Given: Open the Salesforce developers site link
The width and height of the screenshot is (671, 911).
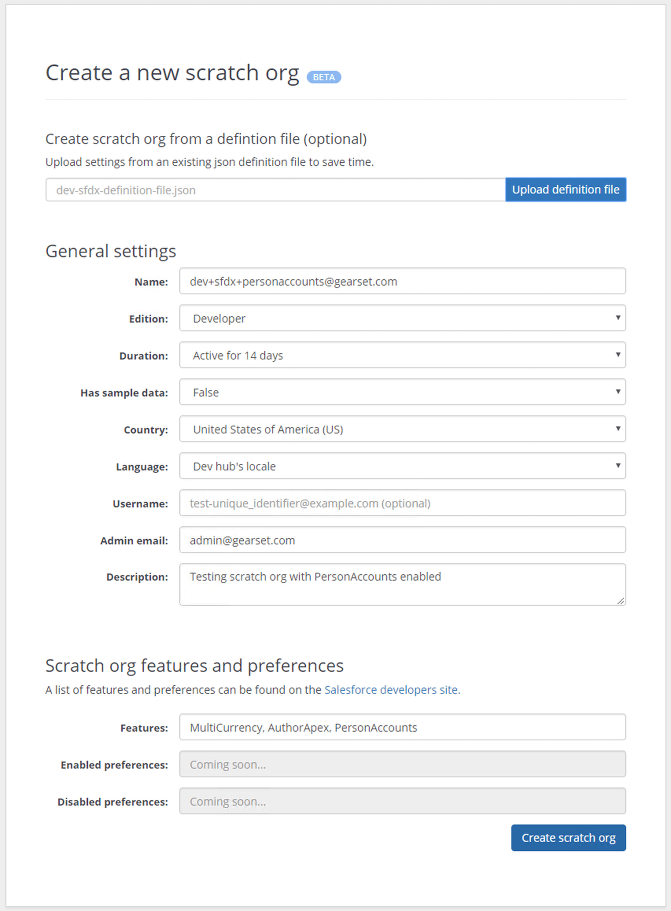Looking at the screenshot, I should pyautogui.click(x=392, y=690).
